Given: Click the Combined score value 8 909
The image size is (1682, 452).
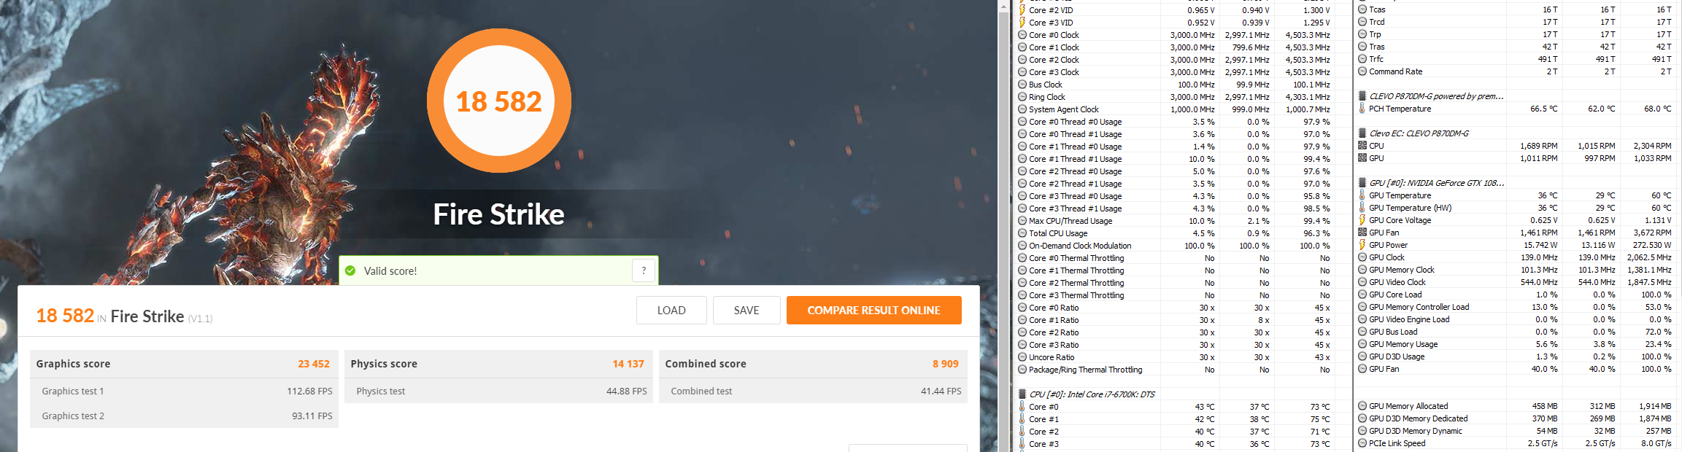Looking at the screenshot, I should pyautogui.click(x=946, y=364).
